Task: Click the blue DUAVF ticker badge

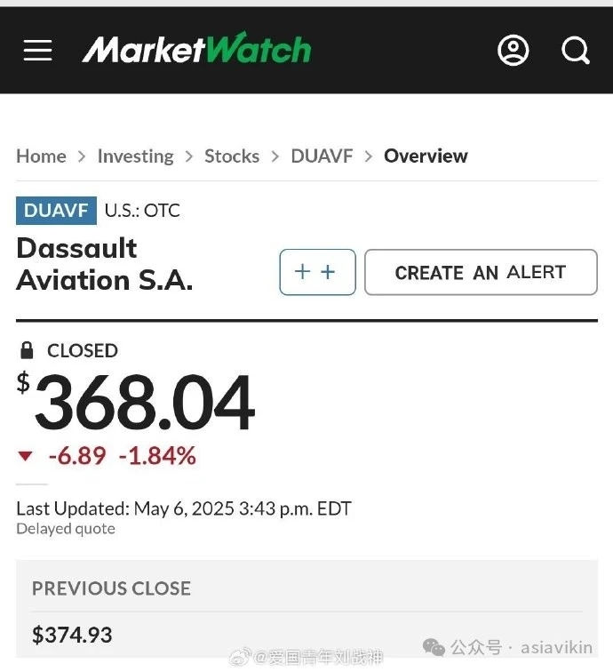Action: click(56, 211)
